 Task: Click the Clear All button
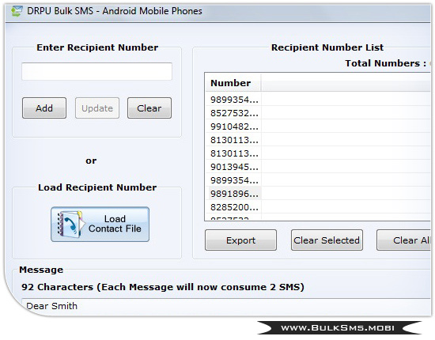pos(403,240)
